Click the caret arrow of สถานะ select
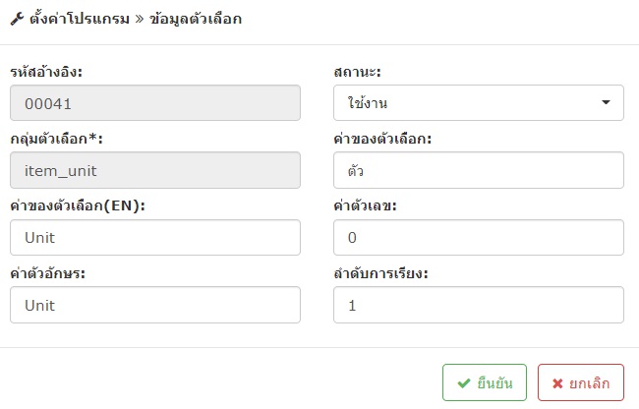This screenshot has width=639, height=409. tap(606, 102)
